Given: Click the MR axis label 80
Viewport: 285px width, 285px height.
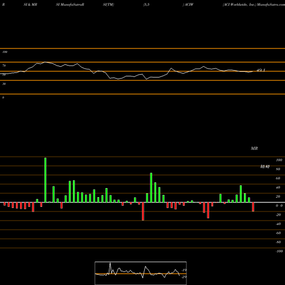Looking at the screenshot, I should point(278,169).
